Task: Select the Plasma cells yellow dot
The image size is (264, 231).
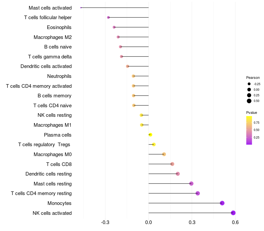Action: tap(150, 135)
